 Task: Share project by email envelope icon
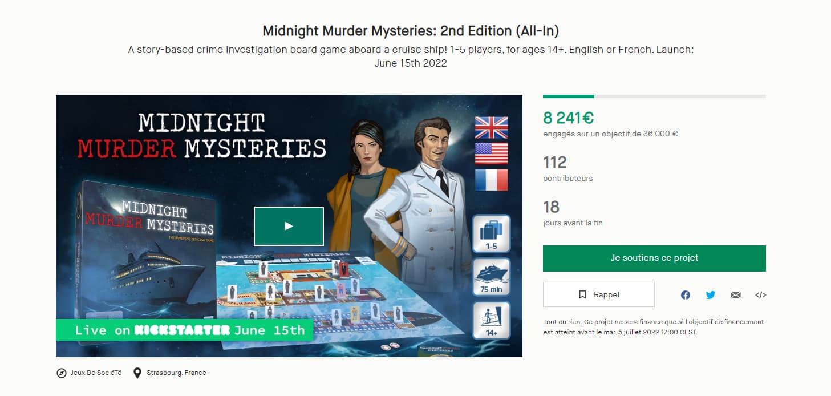click(x=736, y=295)
